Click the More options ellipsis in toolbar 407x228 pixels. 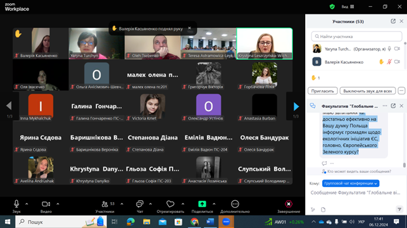[235, 204]
